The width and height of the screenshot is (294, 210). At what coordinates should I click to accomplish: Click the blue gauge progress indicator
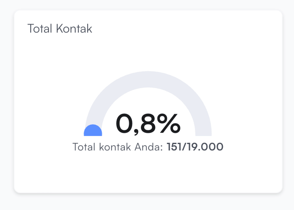[x=93, y=131]
